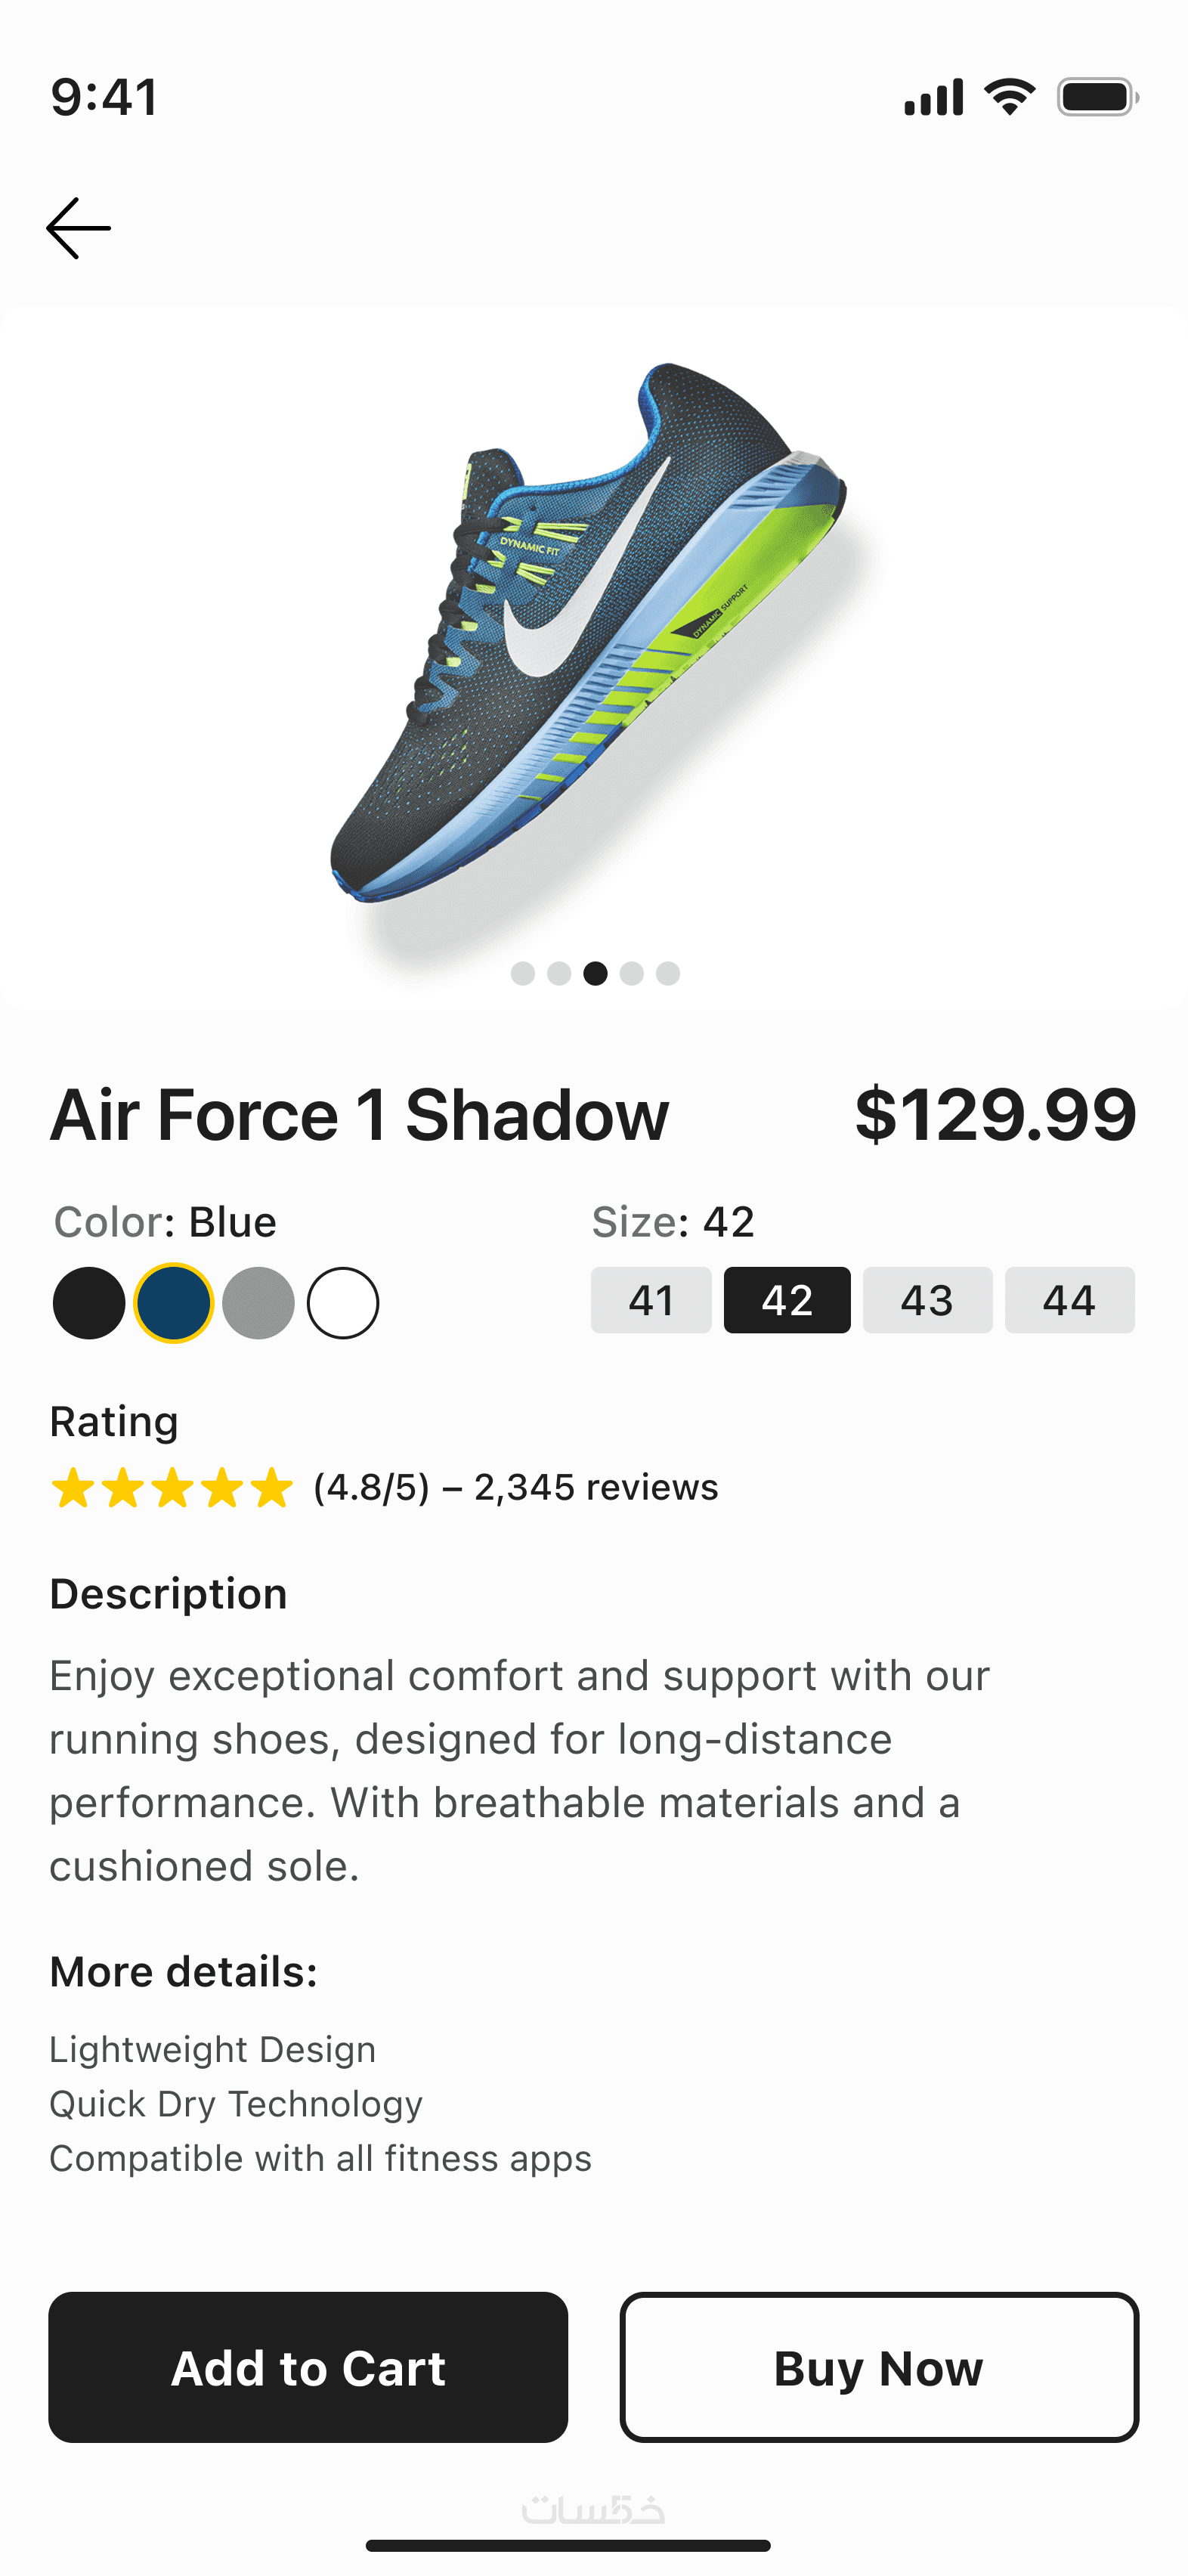Image resolution: width=1188 pixels, height=2576 pixels.
Task: Choose the gray color swatch
Action: pos(258,1302)
